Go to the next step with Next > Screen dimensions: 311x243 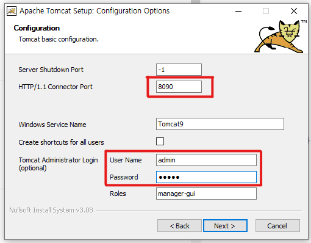[225, 225]
